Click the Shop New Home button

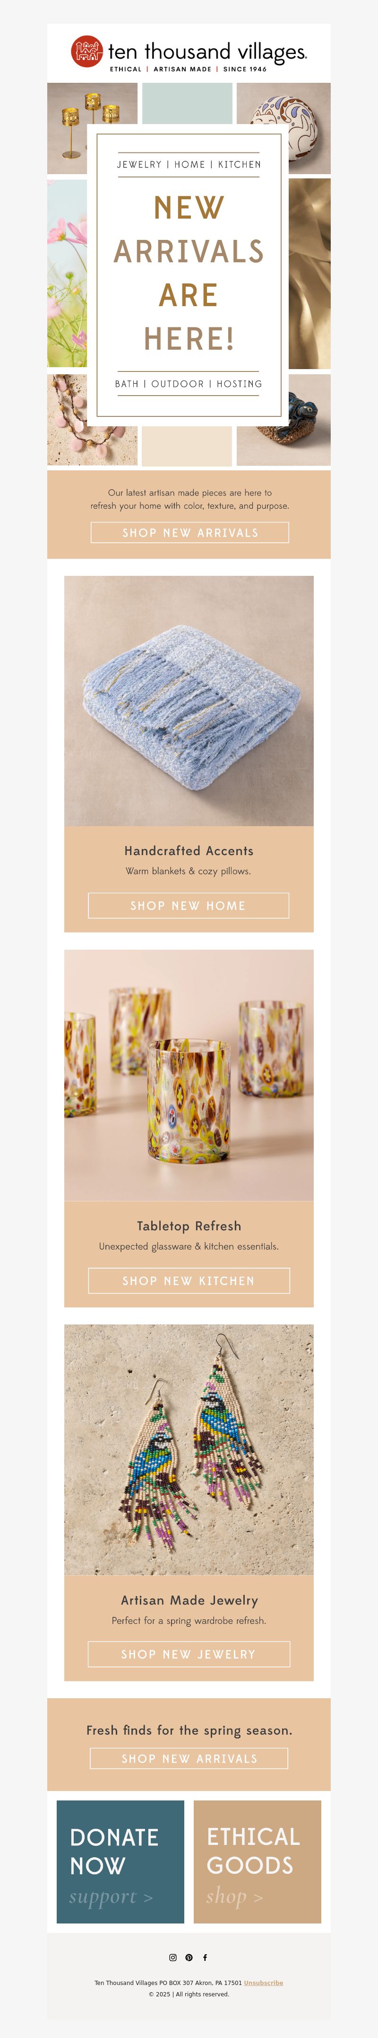click(188, 906)
